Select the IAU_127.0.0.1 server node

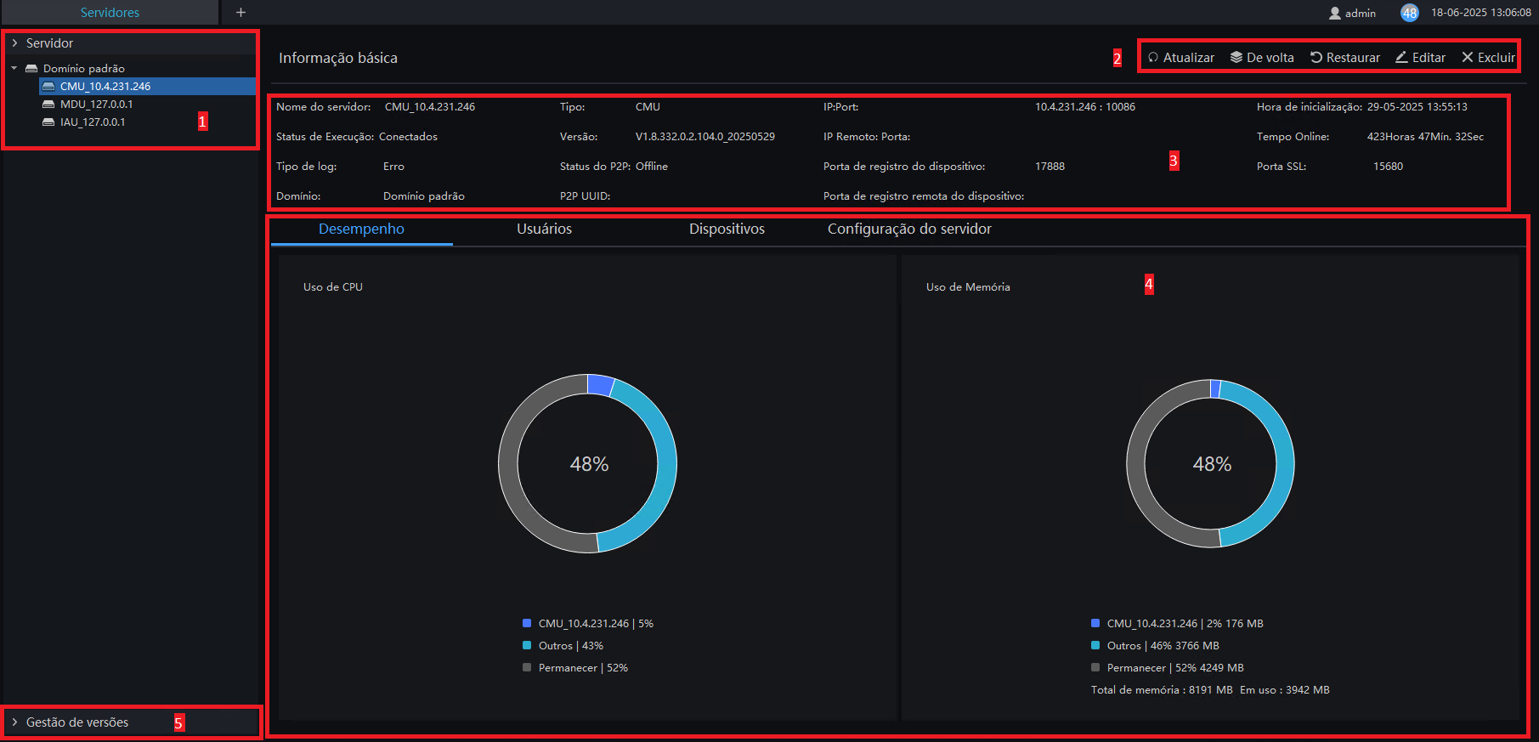92,122
